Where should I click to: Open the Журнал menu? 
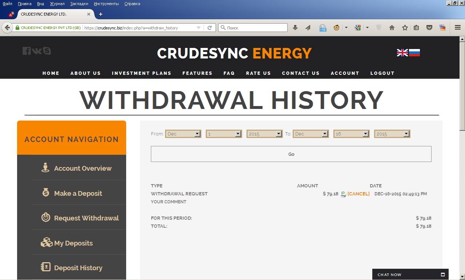point(57,4)
